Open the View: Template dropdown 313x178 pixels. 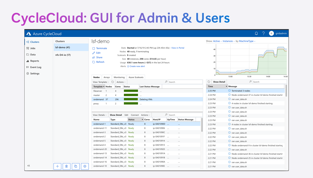pos(101,82)
